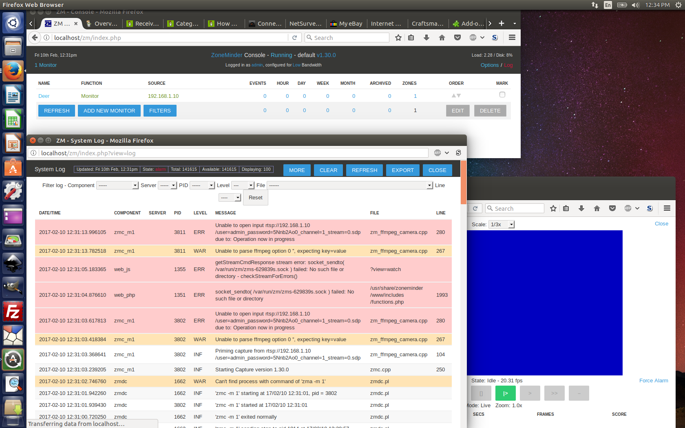Launch FileZilla from the launcher

click(13, 312)
